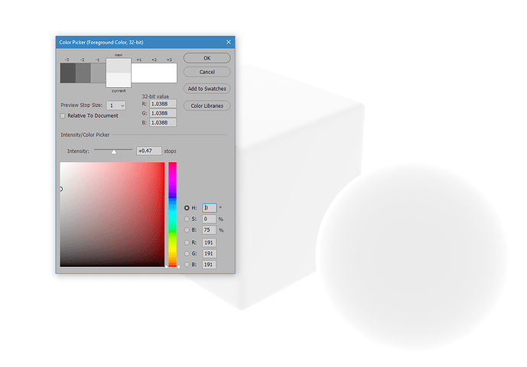The image size is (527, 367).
Task: Click the Intensity slider handle
Action: (x=114, y=152)
